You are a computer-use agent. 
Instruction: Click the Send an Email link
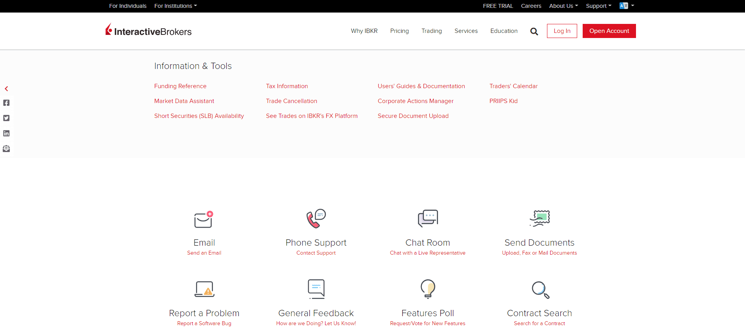click(204, 253)
